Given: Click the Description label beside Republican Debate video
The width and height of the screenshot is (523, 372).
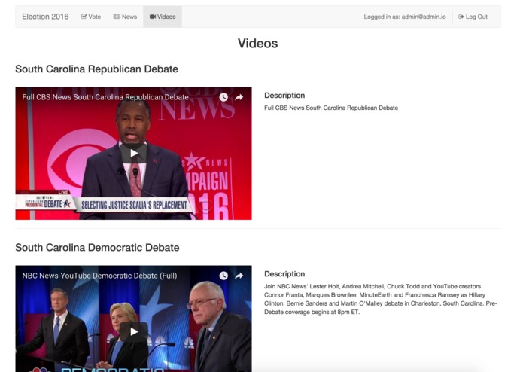Looking at the screenshot, I should (x=284, y=96).
